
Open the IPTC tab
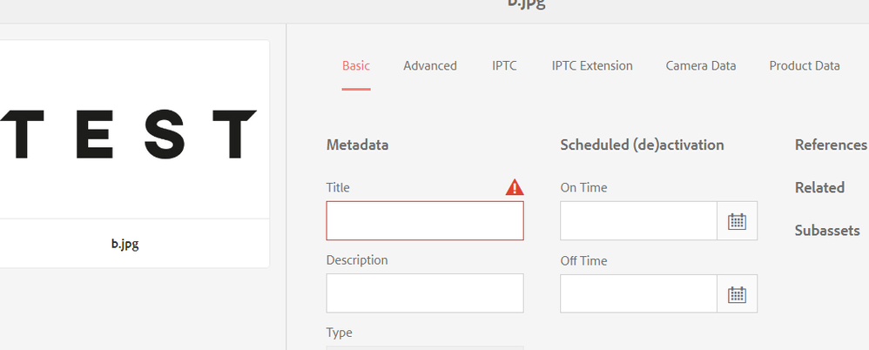pos(504,65)
